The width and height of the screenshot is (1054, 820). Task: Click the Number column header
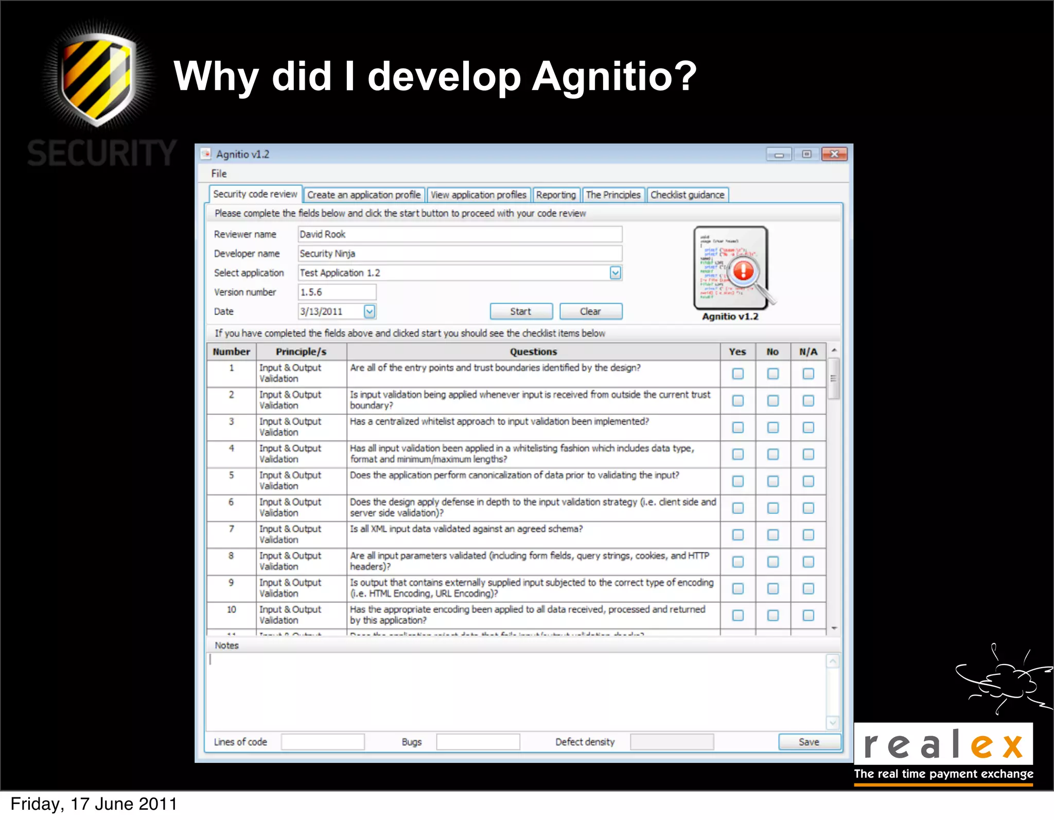(x=232, y=352)
